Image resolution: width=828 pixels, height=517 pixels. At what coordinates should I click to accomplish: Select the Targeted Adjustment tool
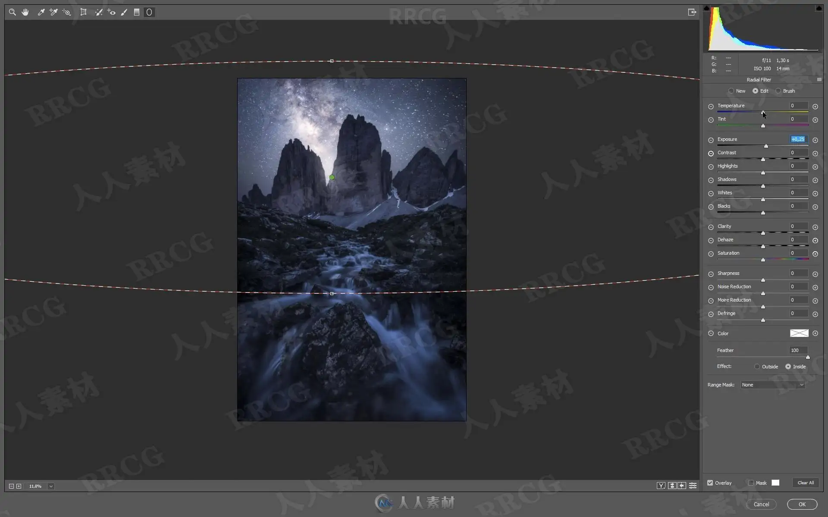pyautogui.click(x=66, y=12)
